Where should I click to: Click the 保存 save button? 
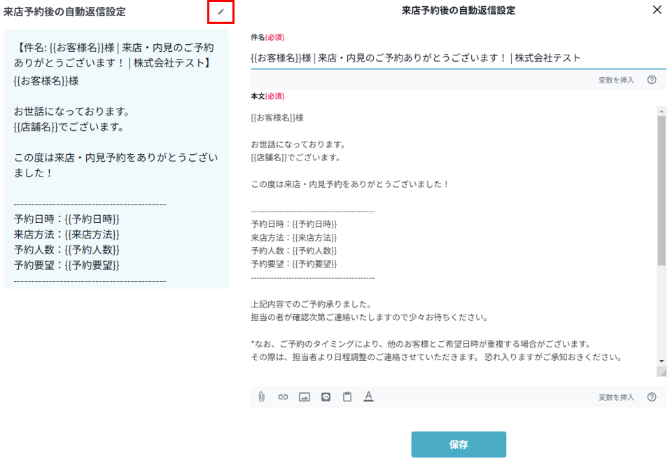pos(459,444)
